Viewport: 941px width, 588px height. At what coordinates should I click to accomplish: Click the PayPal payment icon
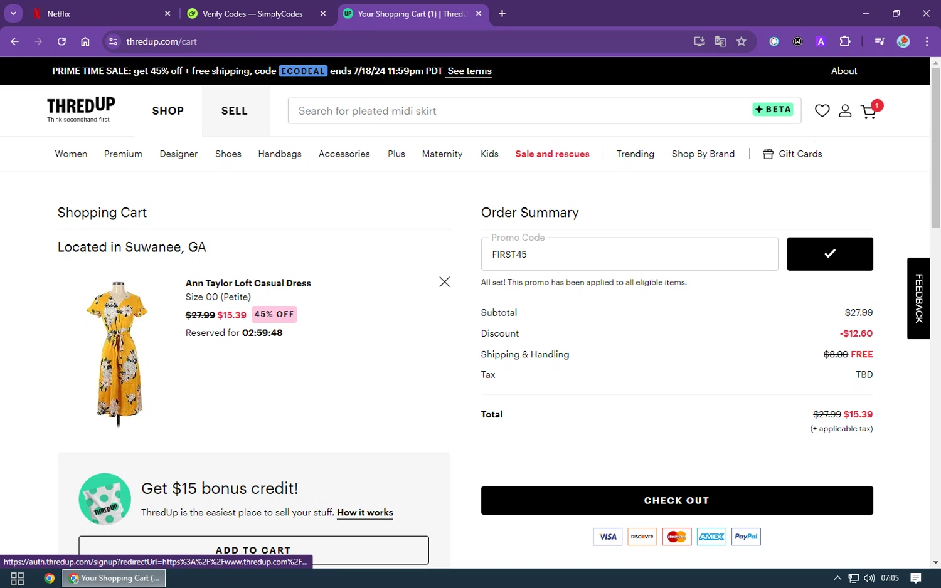click(x=746, y=537)
